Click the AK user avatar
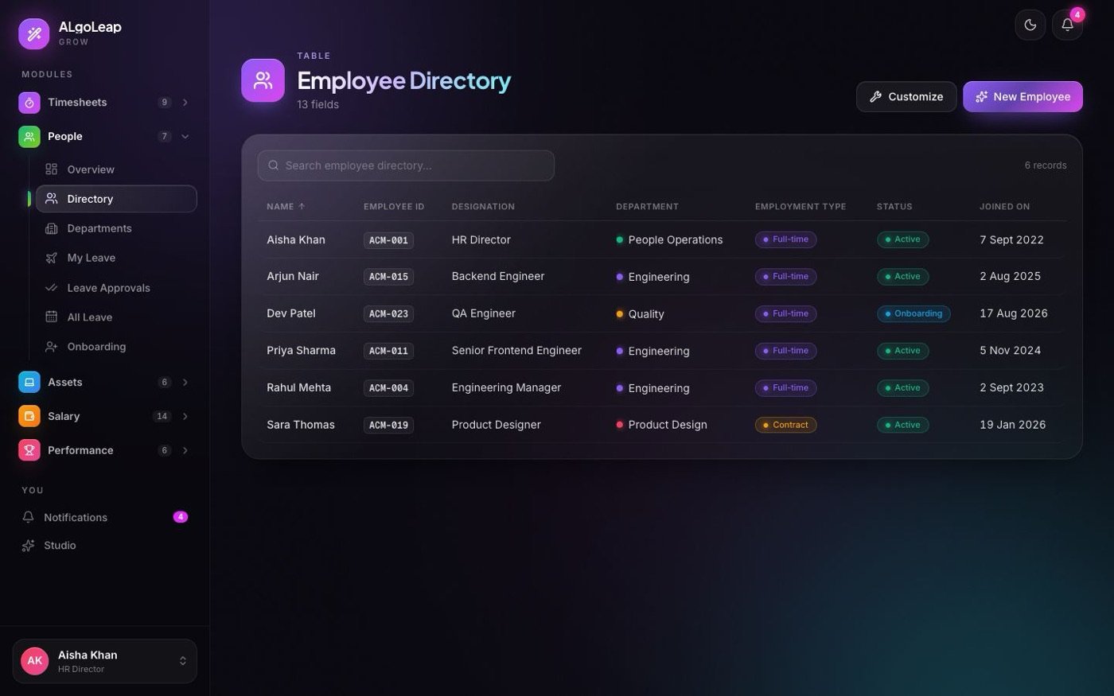 point(35,661)
